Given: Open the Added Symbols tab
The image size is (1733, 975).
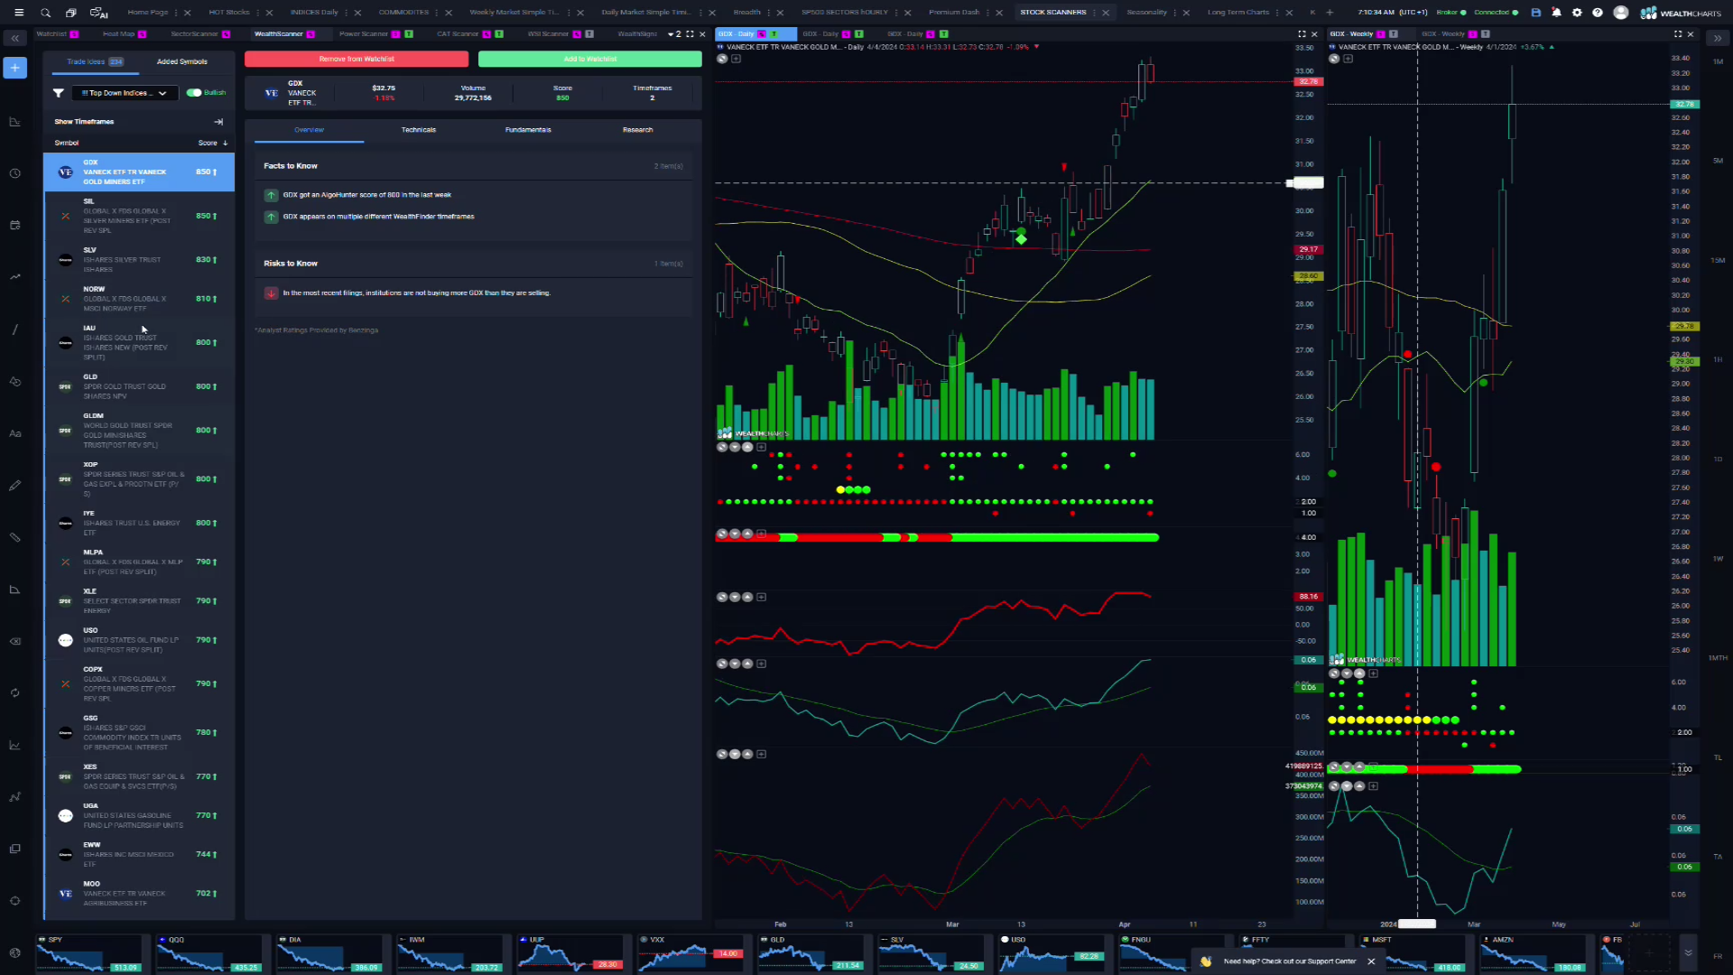Looking at the screenshot, I should pyautogui.click(x=182, y=62).
